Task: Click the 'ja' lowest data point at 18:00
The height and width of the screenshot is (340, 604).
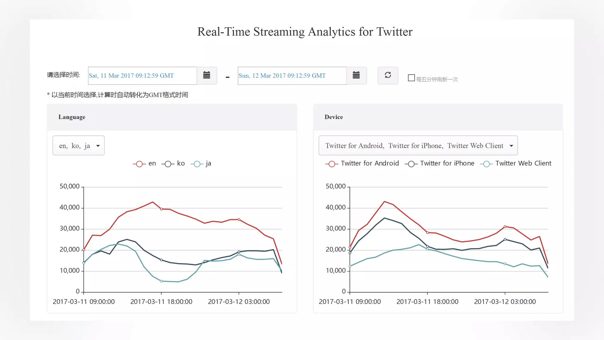Action: (x=161, y=281)
